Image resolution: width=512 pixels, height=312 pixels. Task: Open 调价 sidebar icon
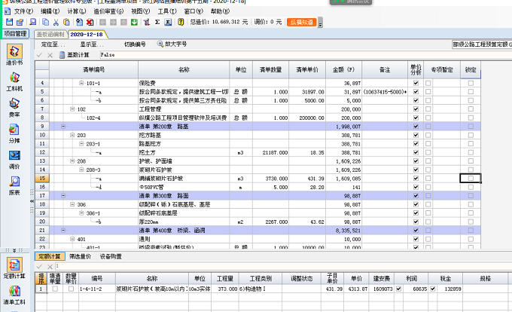(x=14, y=160)
